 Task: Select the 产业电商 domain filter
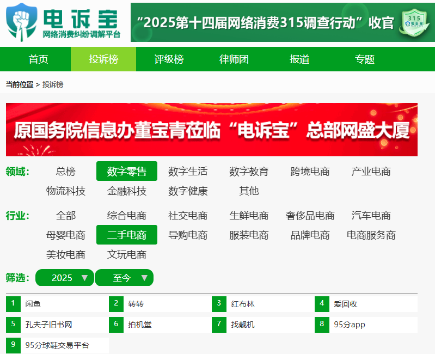[x=371, y=171]
